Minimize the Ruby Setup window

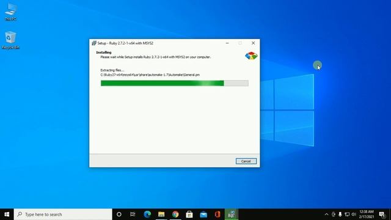(x=227, y=43)
